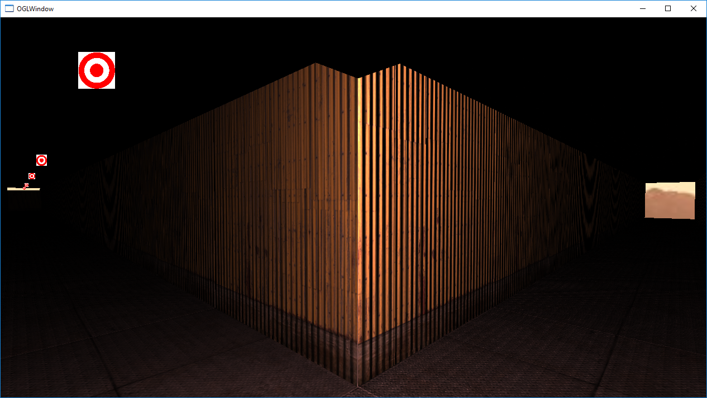This screenshot has width=707, height=398.
Task: Click the OGLWindow application icon in title bar
Action: pos(9,8)
